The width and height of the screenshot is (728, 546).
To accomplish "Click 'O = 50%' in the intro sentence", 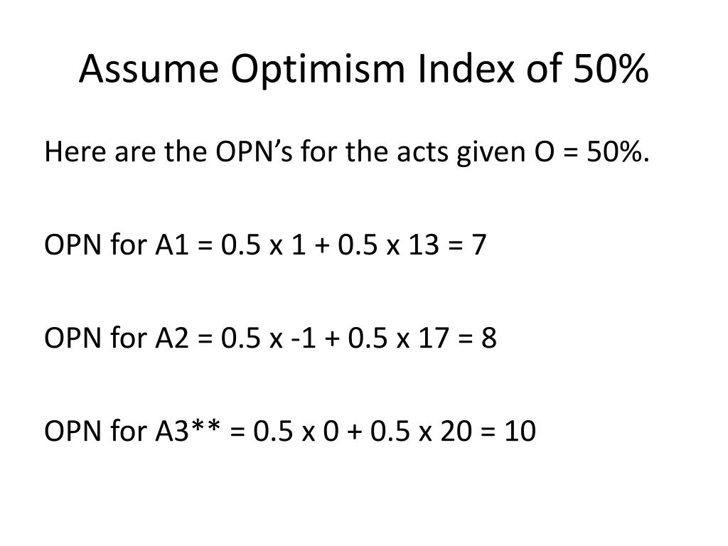I will pos(591,152).
